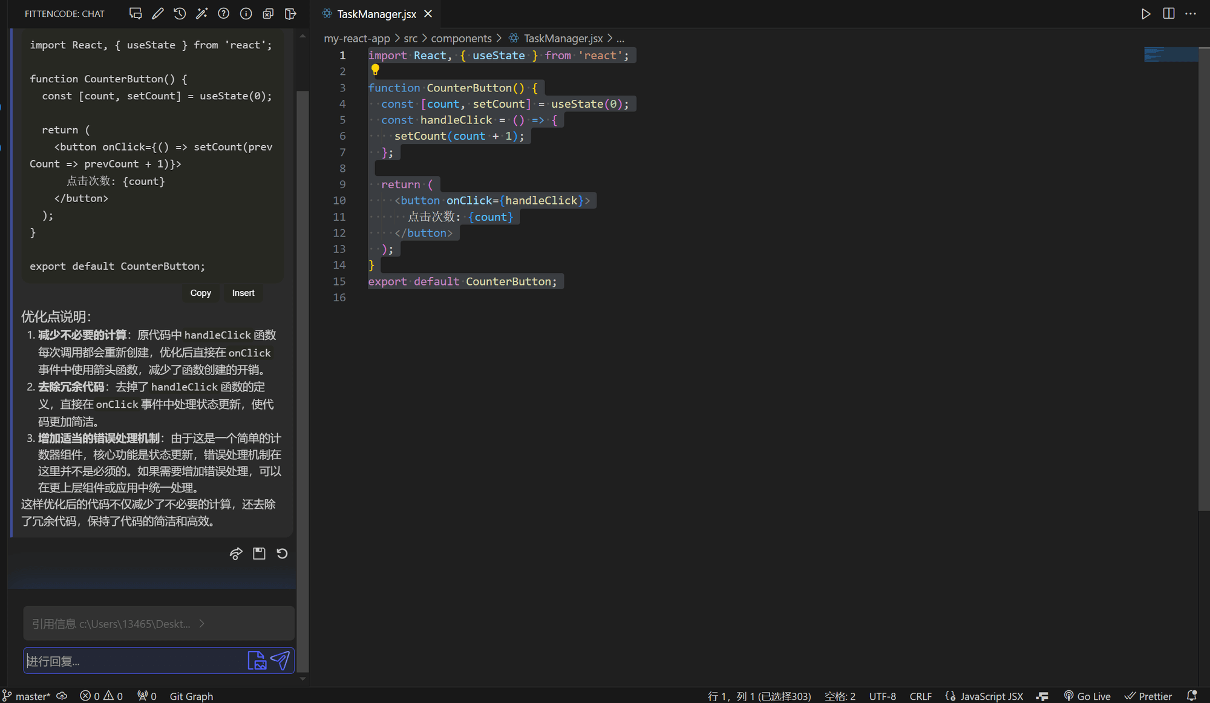The height and width of the screenshot is (703, 1210).
Task: Click line number 5 in gutter
Action: [x=342, y=120]
